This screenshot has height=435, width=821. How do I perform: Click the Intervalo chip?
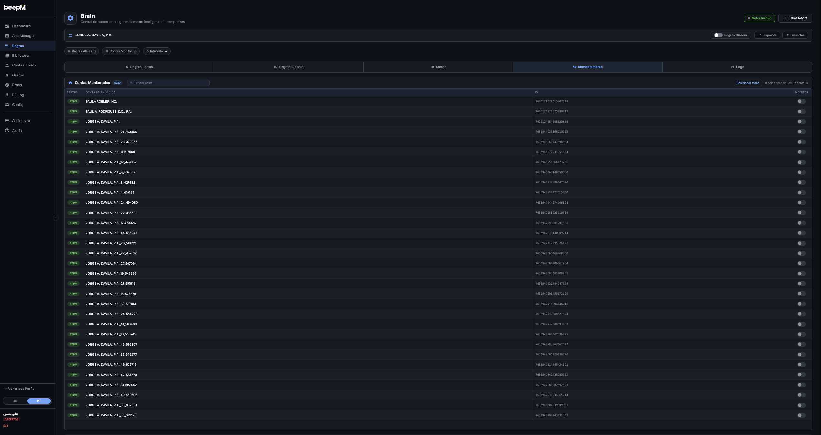(157, 51)
